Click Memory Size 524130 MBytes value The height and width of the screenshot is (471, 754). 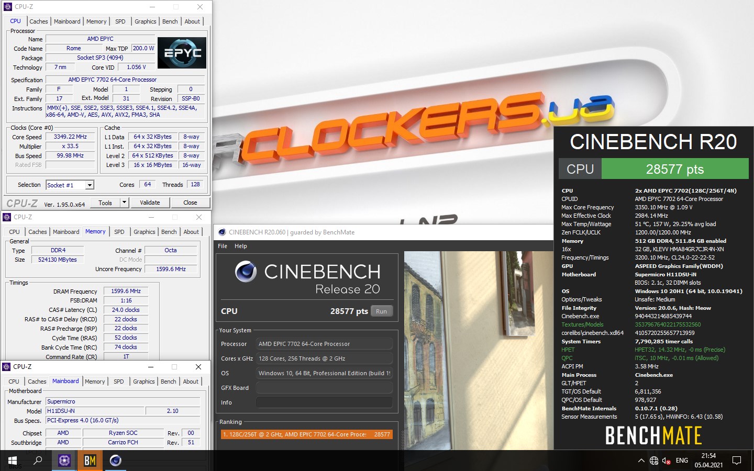[58, 260]
